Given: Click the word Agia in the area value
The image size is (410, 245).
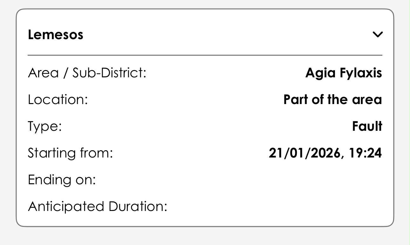Looking at the screenshot, I should pos(320,73).
